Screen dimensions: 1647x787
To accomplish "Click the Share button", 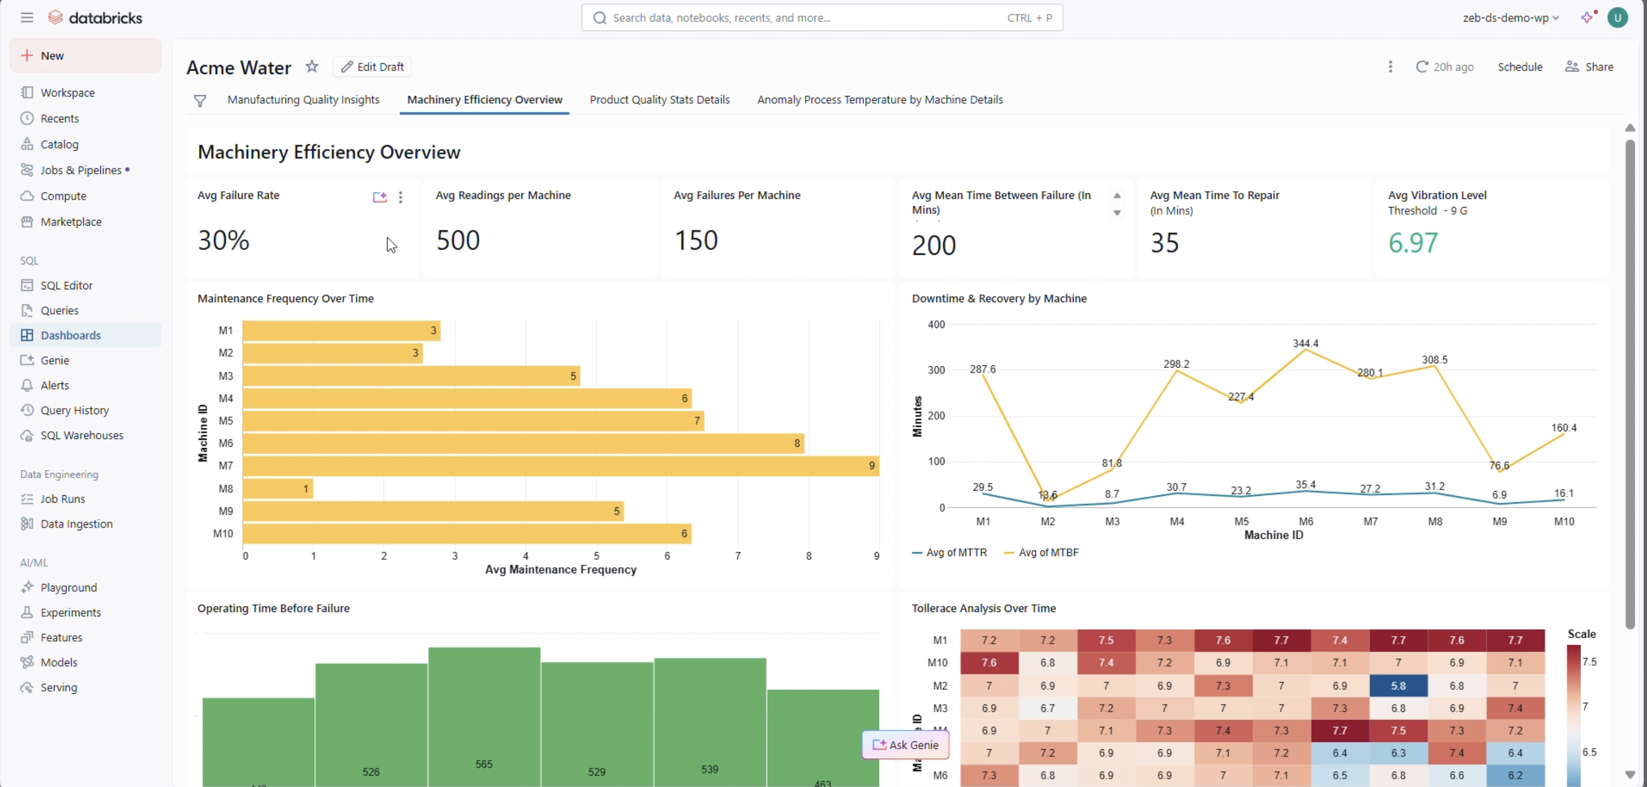I will click(x=1590, y=66).
